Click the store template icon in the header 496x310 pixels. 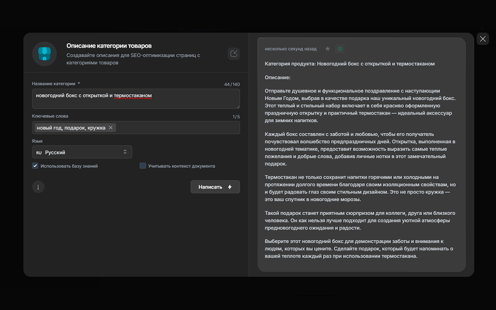point(44,54)
